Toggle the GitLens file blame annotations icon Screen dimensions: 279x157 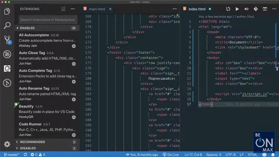[256, 9]
